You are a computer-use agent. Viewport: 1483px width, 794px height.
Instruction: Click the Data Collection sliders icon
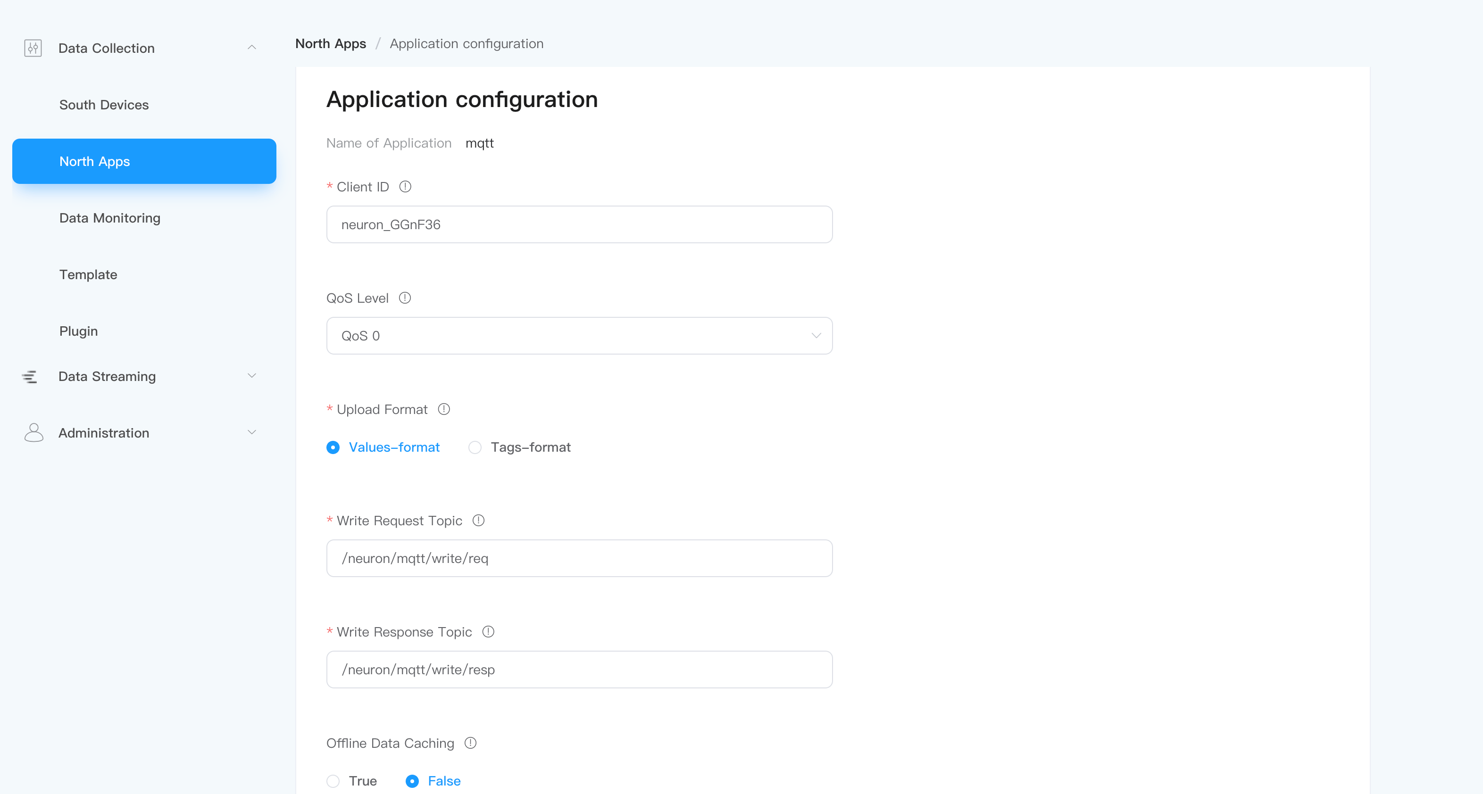33,48
